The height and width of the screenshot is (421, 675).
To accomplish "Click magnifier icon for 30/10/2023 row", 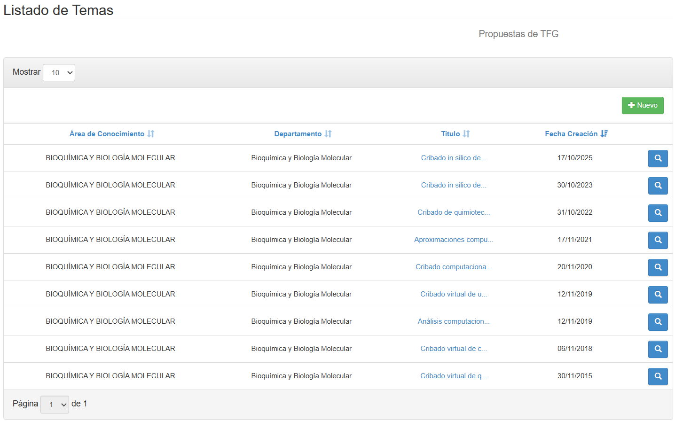I will (658, 186).
